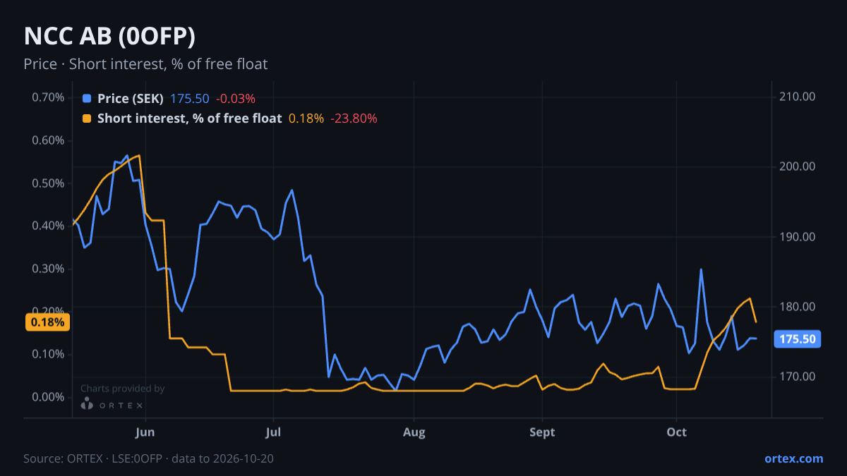Select 'Short interest, % of free float' legend label
The image size is (847, 476).
click(189, 118)
